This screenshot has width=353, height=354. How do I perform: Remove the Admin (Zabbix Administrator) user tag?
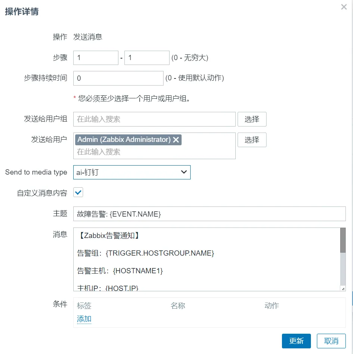[x=176, y=140]
